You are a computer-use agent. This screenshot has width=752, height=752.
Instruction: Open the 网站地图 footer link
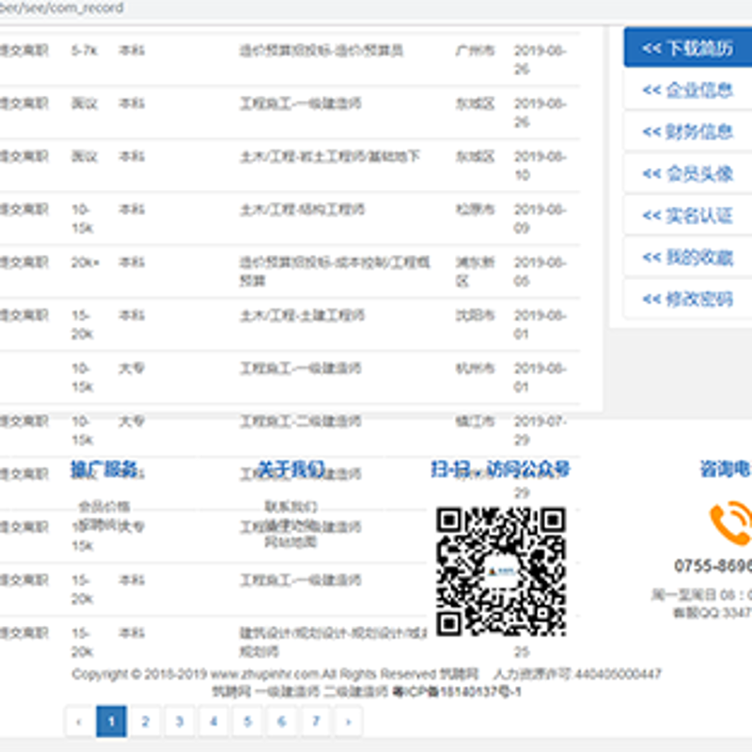291,542
